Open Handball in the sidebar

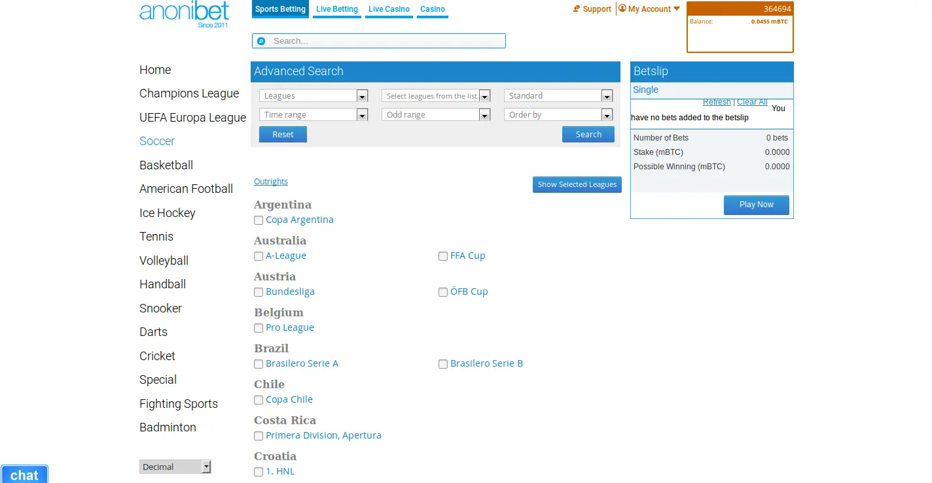click(x=162, y=284)
